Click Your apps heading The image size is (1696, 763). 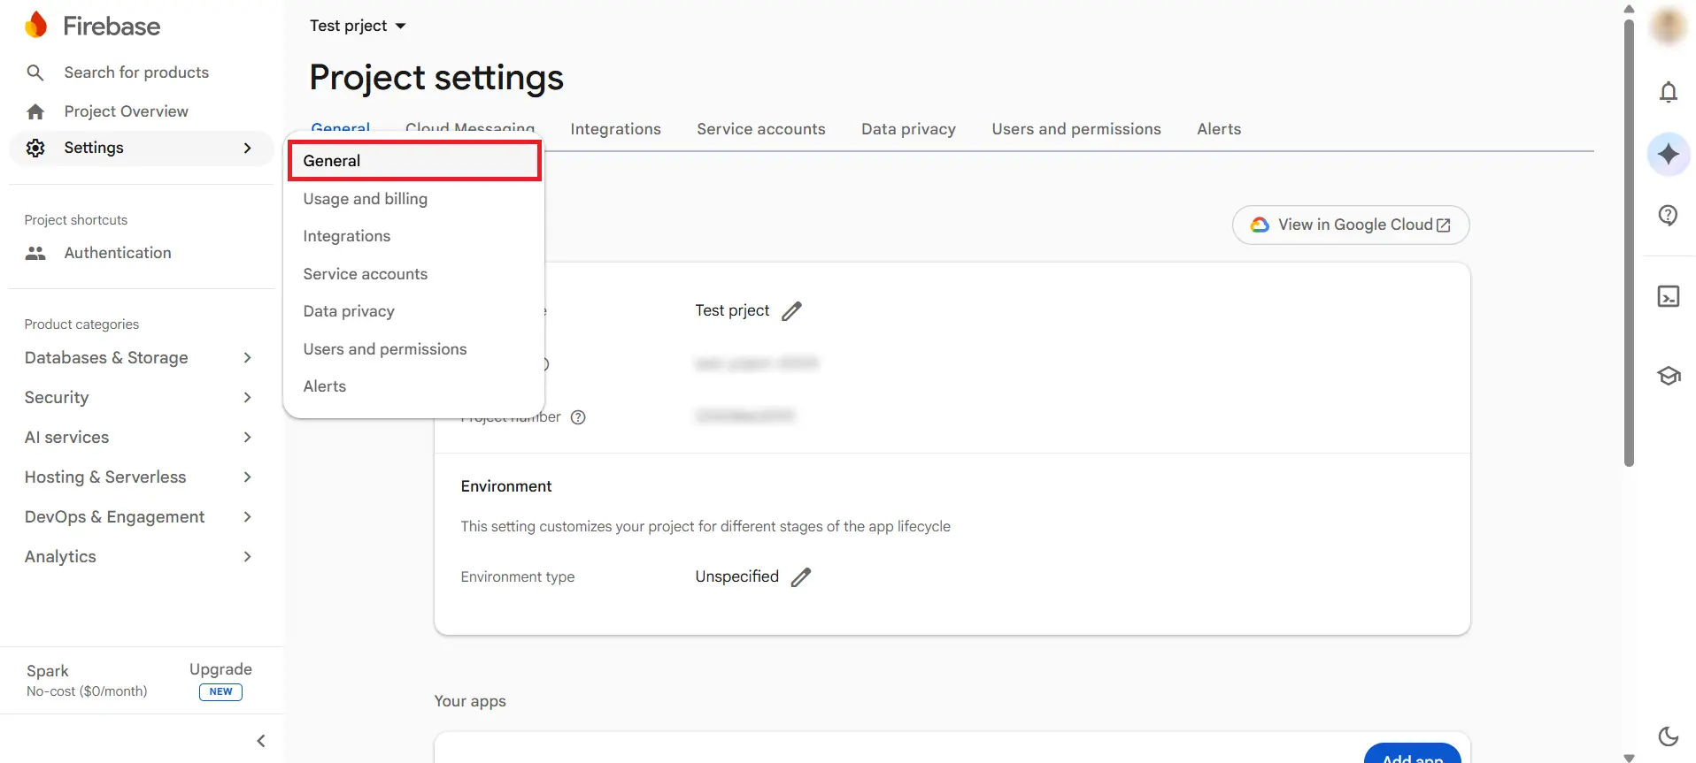[x=470, y=701]
